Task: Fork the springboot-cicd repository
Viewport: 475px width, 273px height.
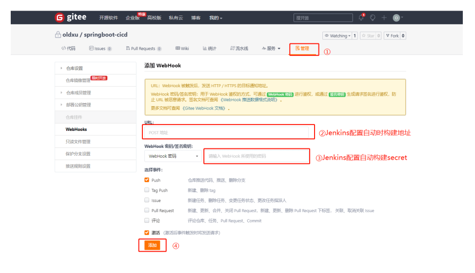Action: tap(392, 36)
